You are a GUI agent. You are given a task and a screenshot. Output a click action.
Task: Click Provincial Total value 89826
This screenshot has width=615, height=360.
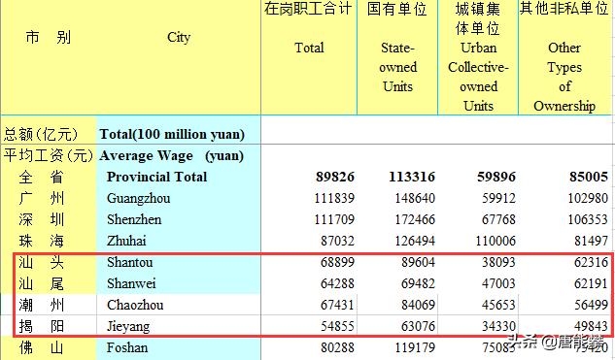click(x=335, y=177)
